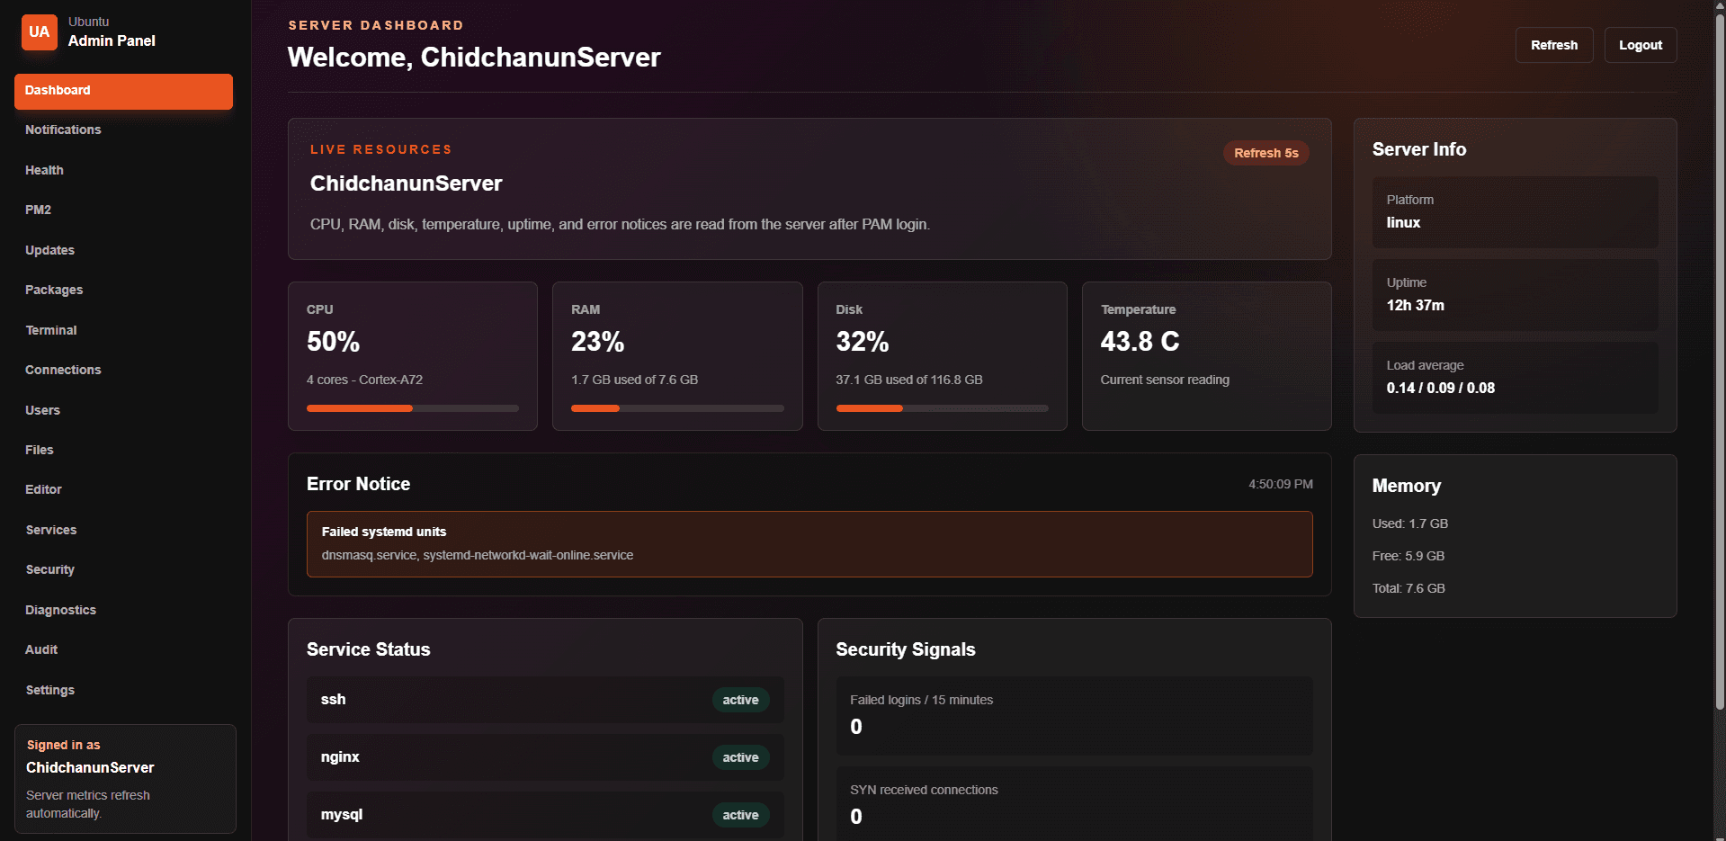Click the Failed logins / 15 minutes card

coord(1075,716)
